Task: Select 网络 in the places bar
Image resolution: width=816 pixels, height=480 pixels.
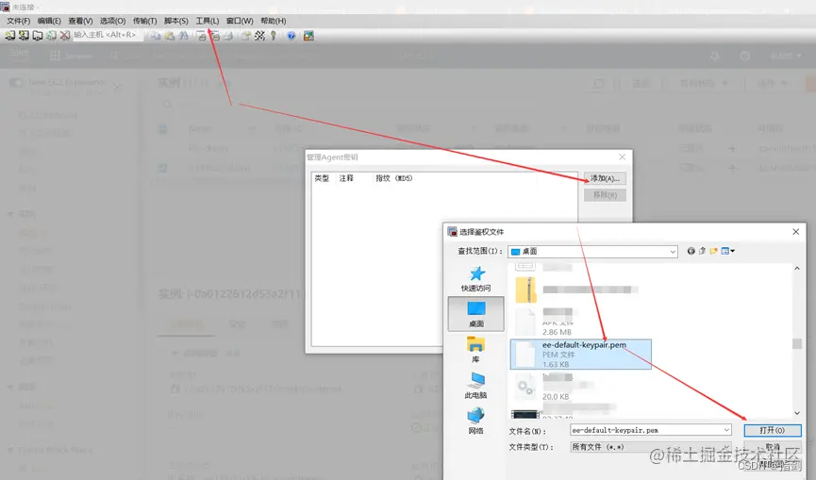Action: click(476, 421)
